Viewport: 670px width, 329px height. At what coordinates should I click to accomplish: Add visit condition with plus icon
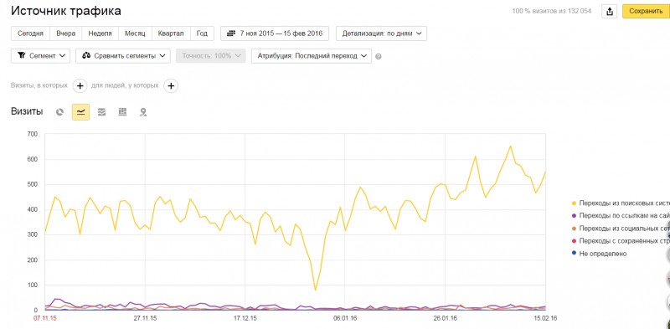[x=80, y=86]
